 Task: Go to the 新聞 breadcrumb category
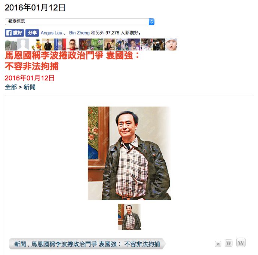[x=30, y=87]
